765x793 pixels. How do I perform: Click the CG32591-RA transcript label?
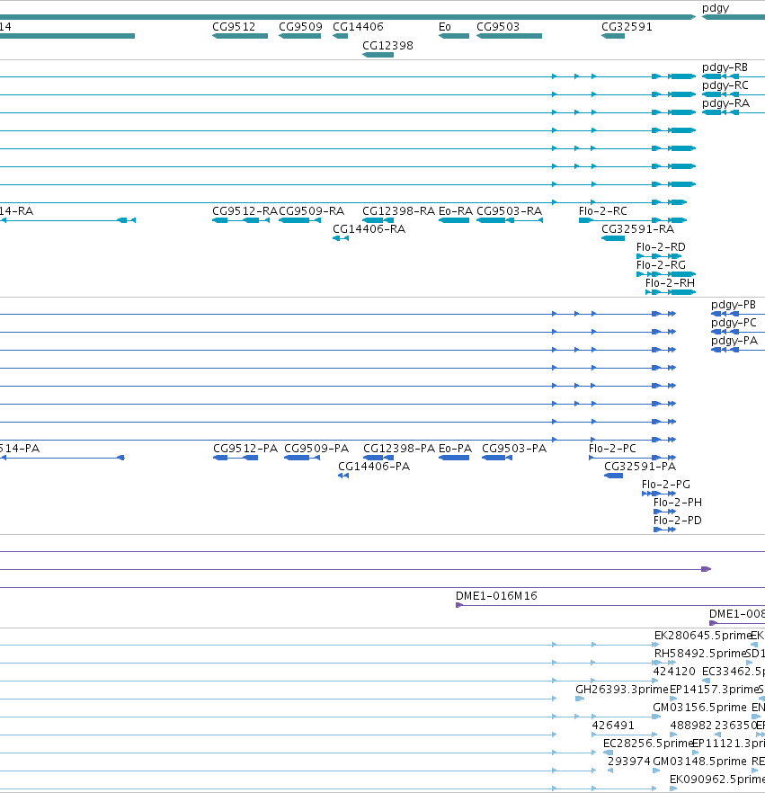pos(637,229)
